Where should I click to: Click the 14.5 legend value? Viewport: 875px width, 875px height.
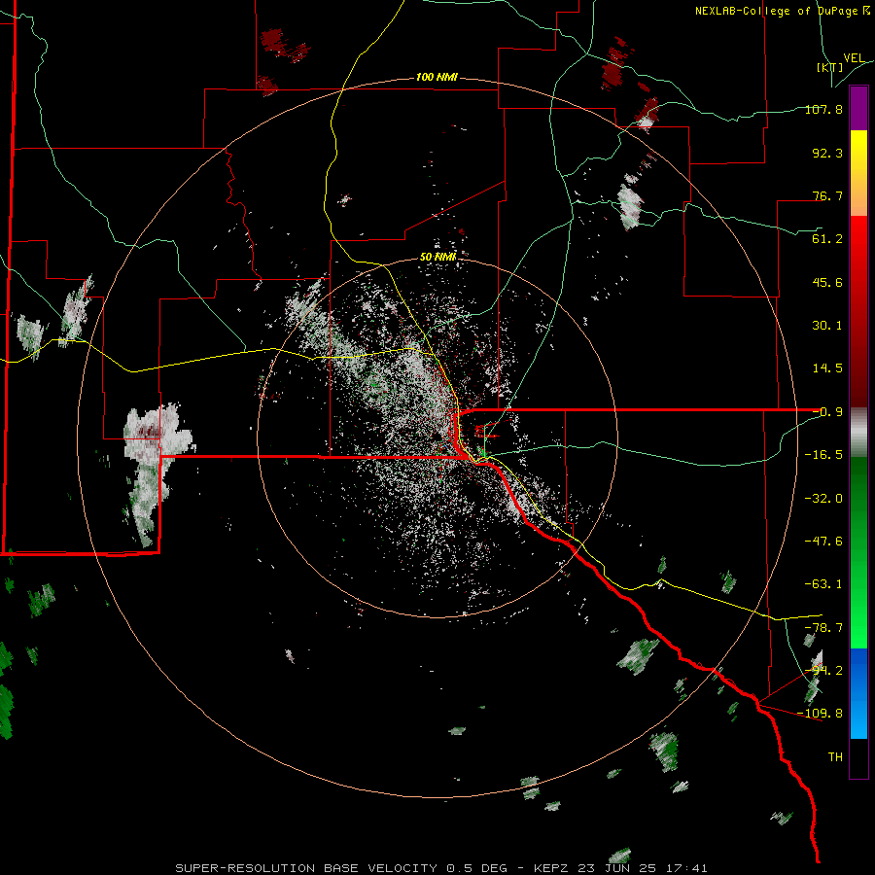click(827, 368)
